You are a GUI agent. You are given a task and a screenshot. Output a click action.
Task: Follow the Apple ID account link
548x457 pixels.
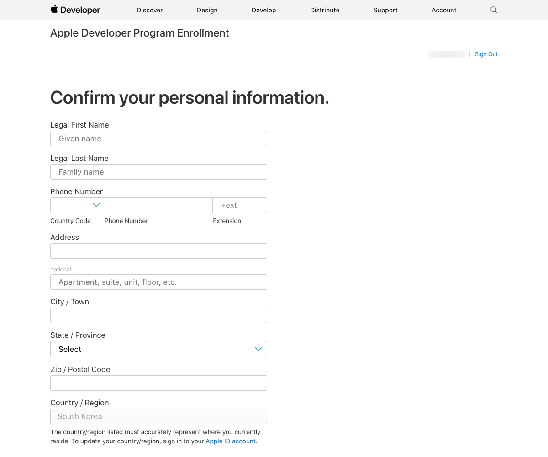[x=231, y=441]
